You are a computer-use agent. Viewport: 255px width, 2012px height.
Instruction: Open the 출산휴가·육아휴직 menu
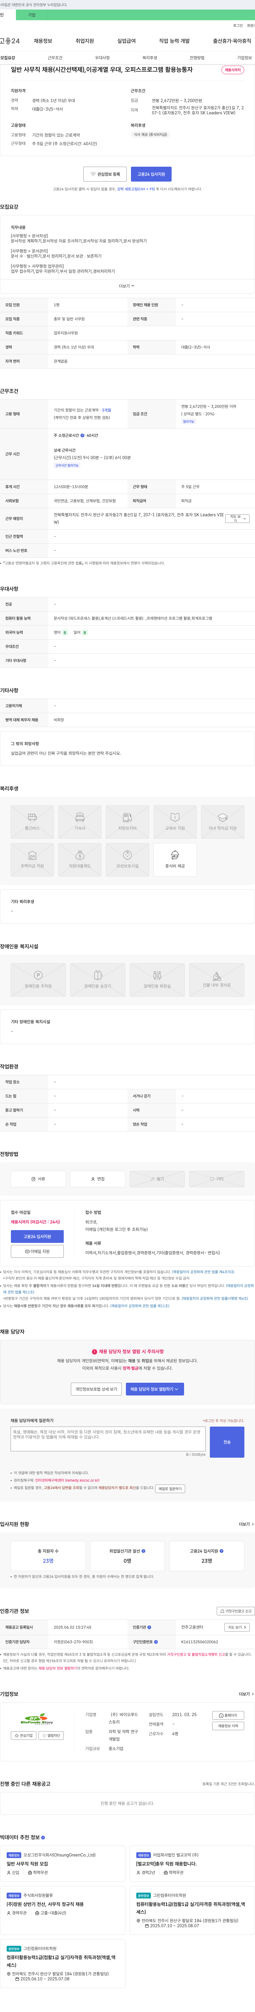point(232,41)
